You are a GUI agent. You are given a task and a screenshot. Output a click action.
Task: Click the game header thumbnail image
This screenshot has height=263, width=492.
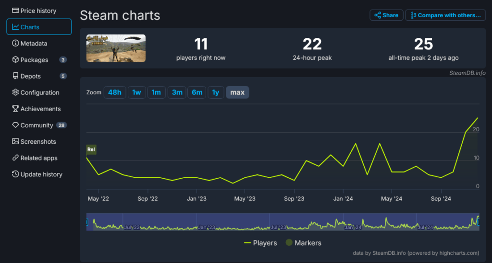point(116,48)
